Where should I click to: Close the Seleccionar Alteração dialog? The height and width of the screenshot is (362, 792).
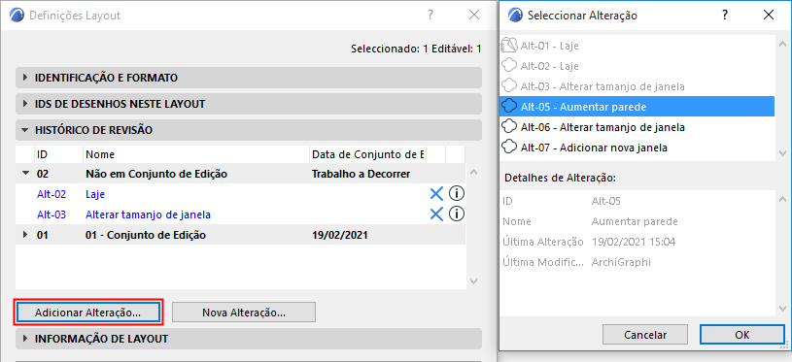point(769,16)
